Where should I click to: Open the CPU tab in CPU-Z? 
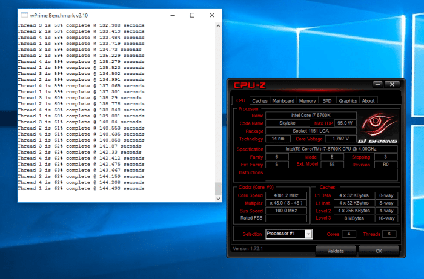240,100
